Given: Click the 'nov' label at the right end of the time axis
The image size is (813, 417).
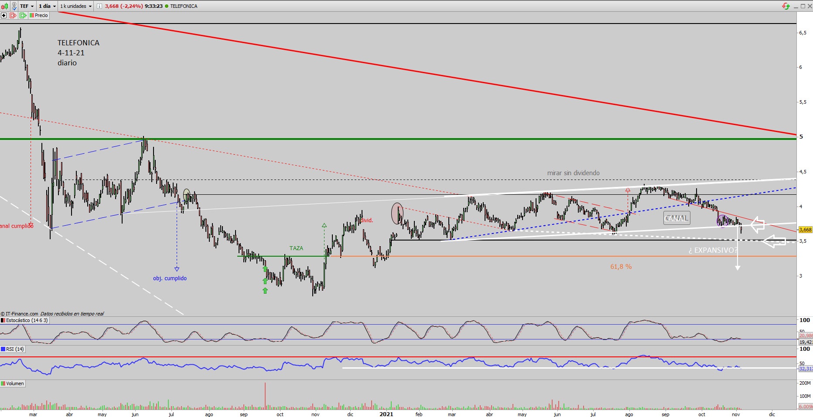Looking at the screenshot, I should [x=736, y=414].
